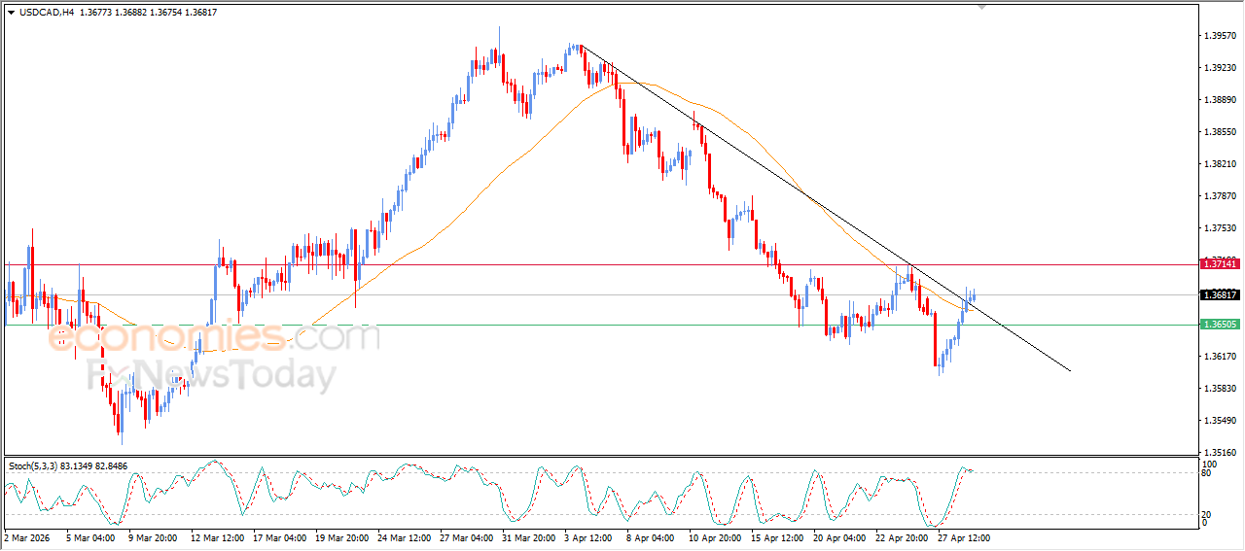Image resolution: width=1245 pixels, height=551 pixels.
Task: Click the 1.38210 price axis value
Action: (x=1221, y=164)
